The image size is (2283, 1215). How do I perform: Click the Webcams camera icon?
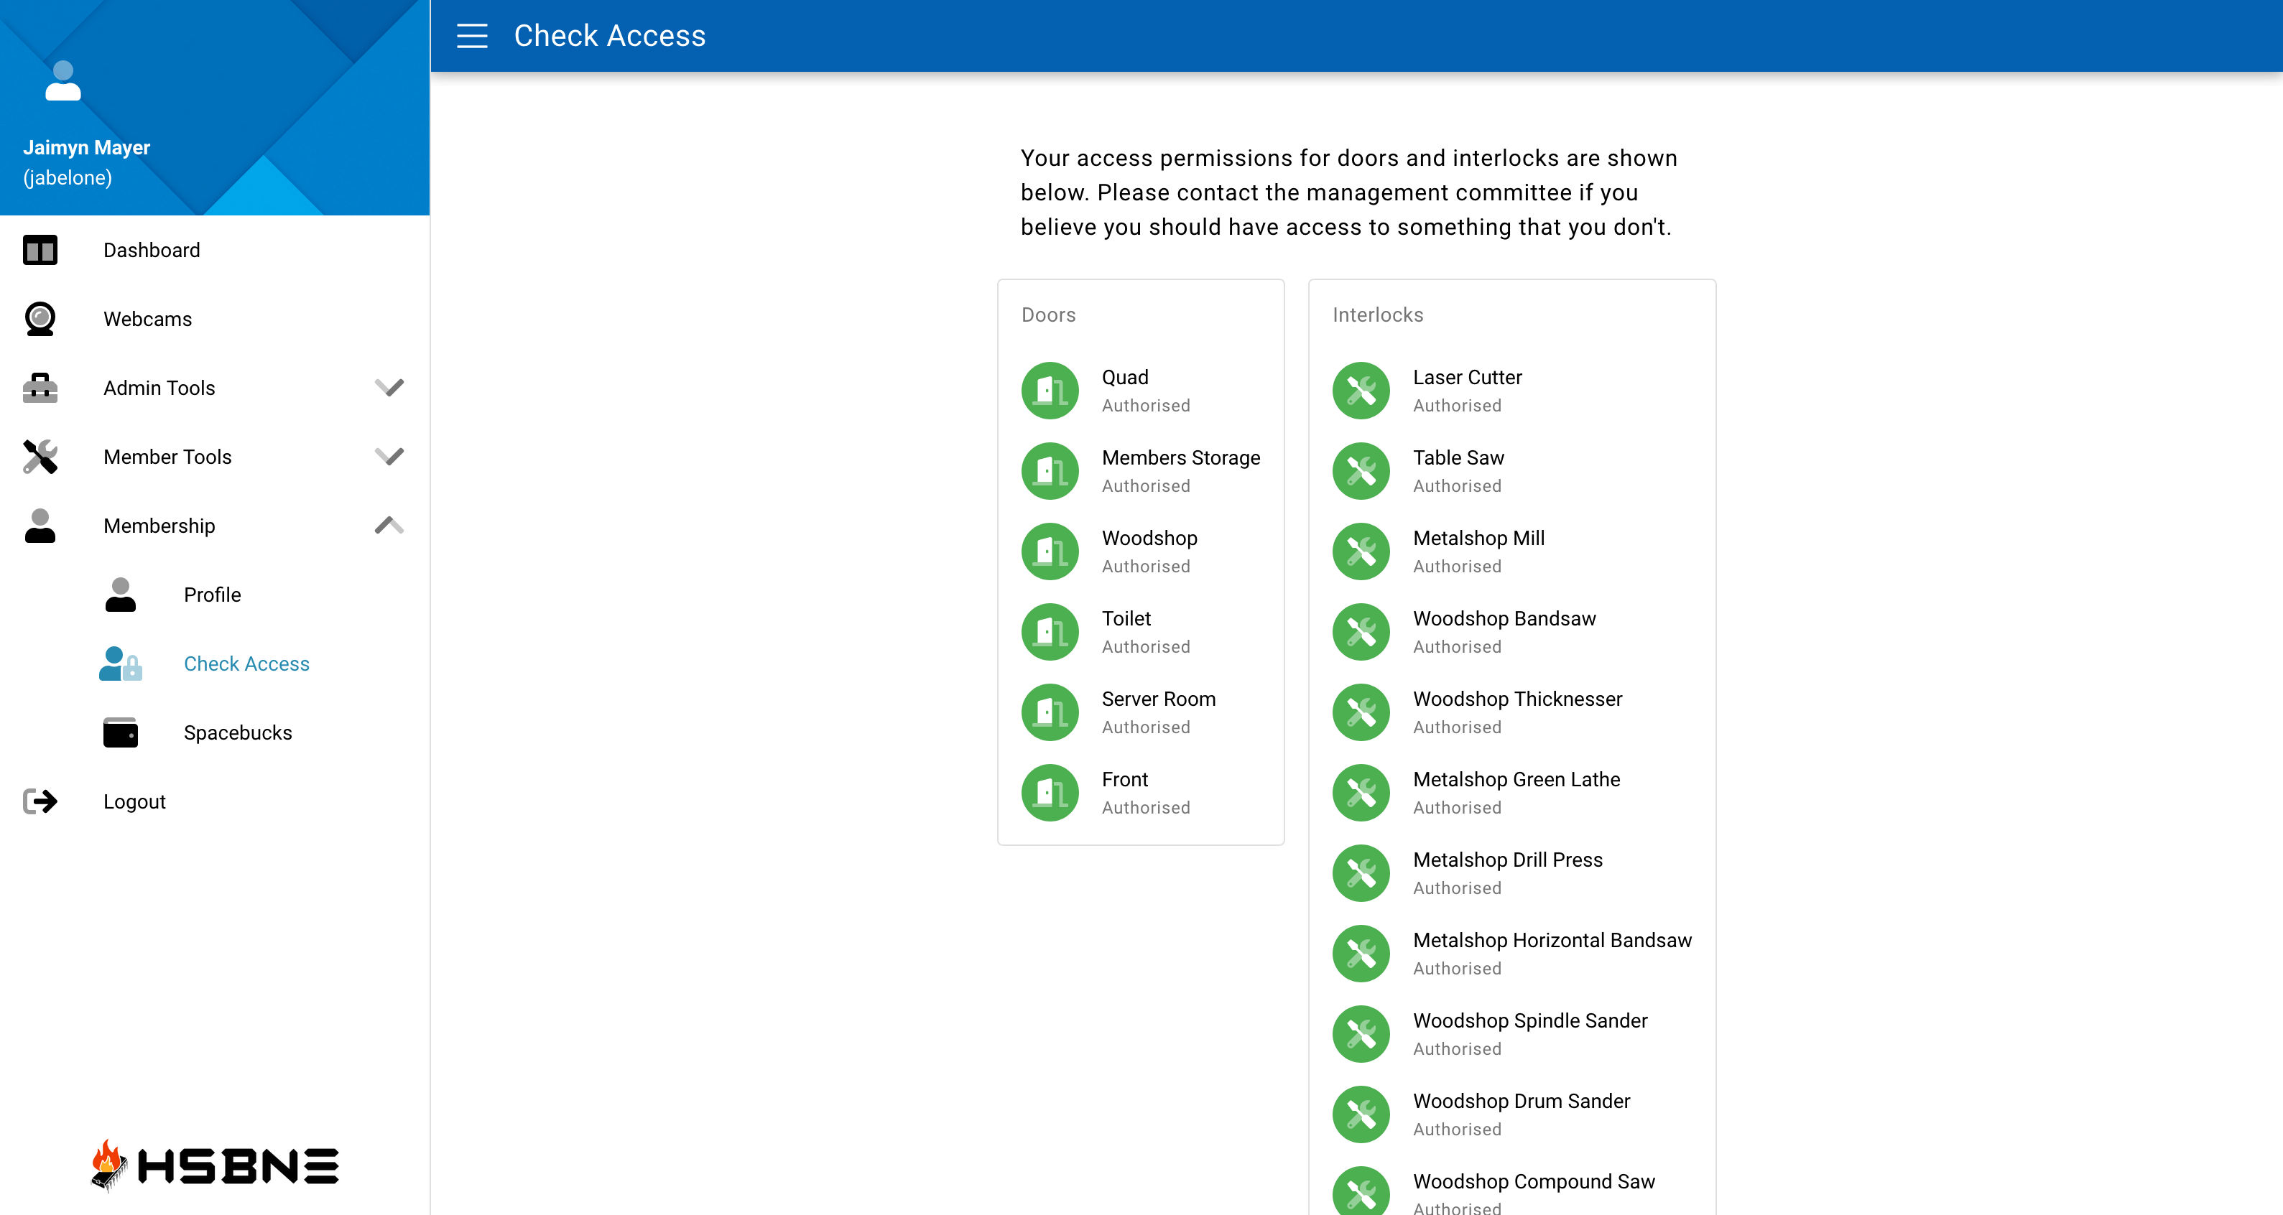40,319
